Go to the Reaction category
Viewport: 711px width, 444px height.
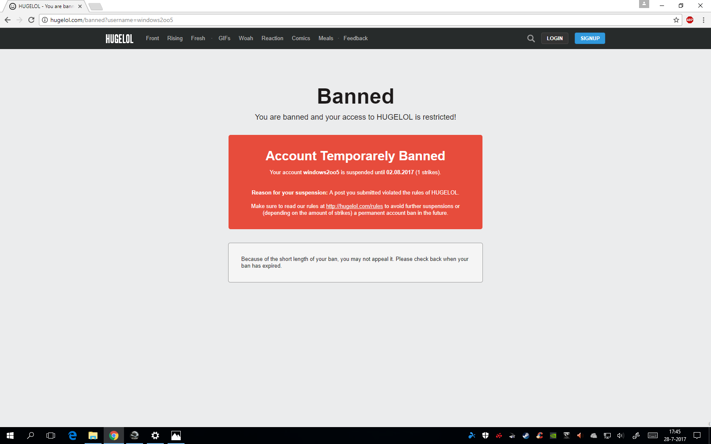272,38
